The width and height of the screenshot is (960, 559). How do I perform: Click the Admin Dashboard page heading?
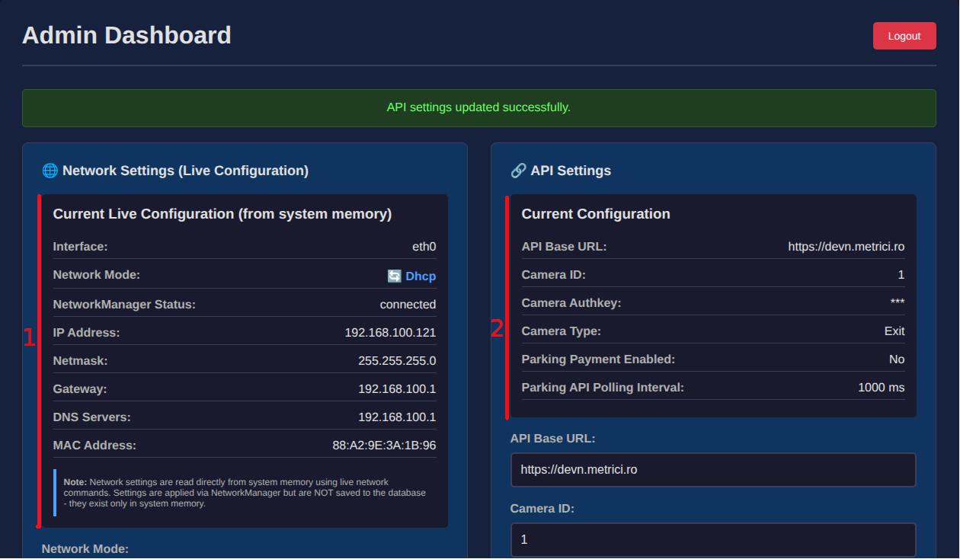(126, 35)
